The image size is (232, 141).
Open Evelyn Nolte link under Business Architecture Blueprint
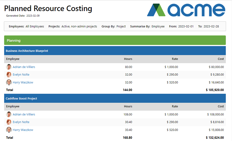[x=21, y=75]
